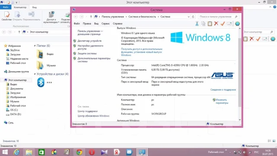Open Mail app from taskbar

[x=129, y=152]
